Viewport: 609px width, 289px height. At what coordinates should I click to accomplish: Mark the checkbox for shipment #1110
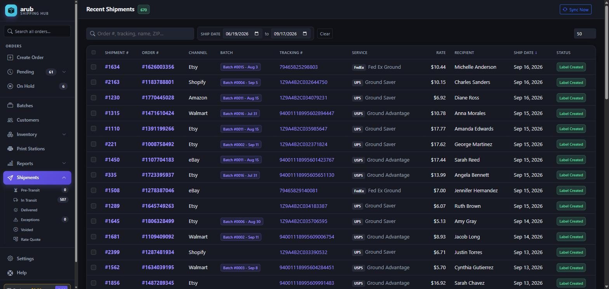94,129
